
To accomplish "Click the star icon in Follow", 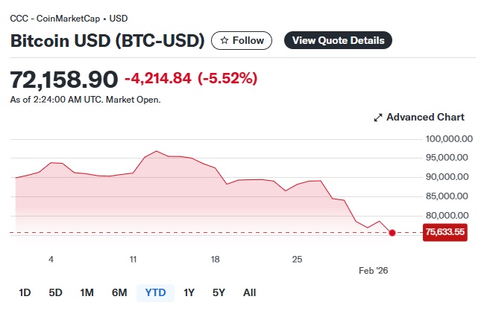I will [x=224, y=40].
